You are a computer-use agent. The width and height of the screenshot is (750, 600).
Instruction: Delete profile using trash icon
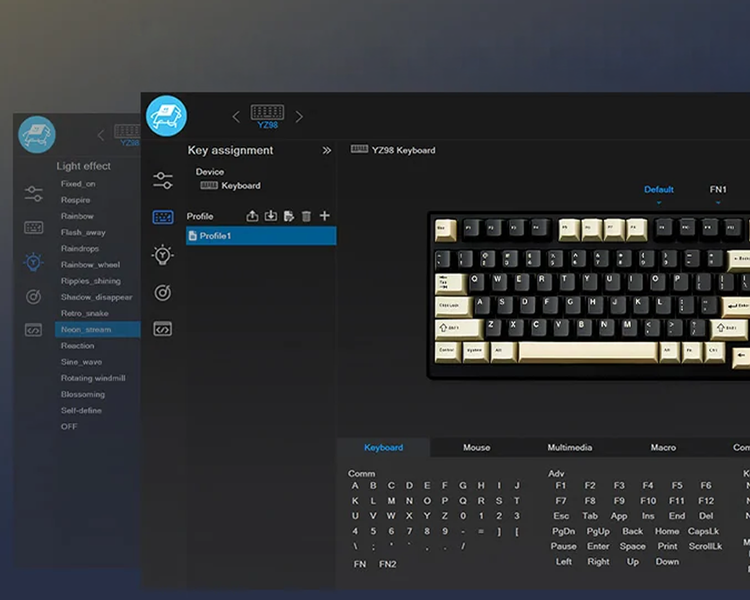coord(306,216)
